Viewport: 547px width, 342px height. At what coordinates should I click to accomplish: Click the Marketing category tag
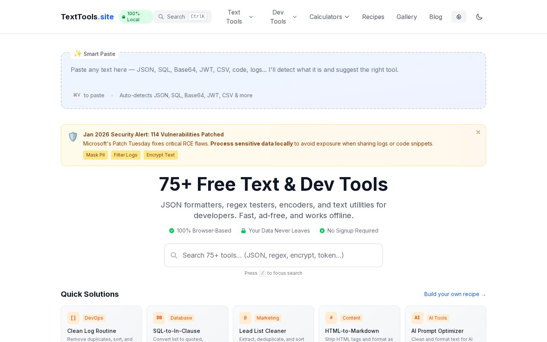[268, 318]
